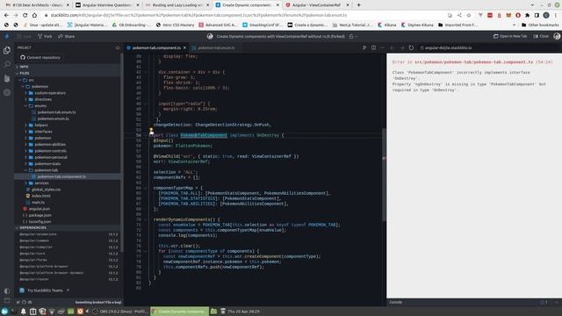Click the StackBlitz lightning logo
The height and width of the screenshot is (316, 562).
(x=7, y=36)
